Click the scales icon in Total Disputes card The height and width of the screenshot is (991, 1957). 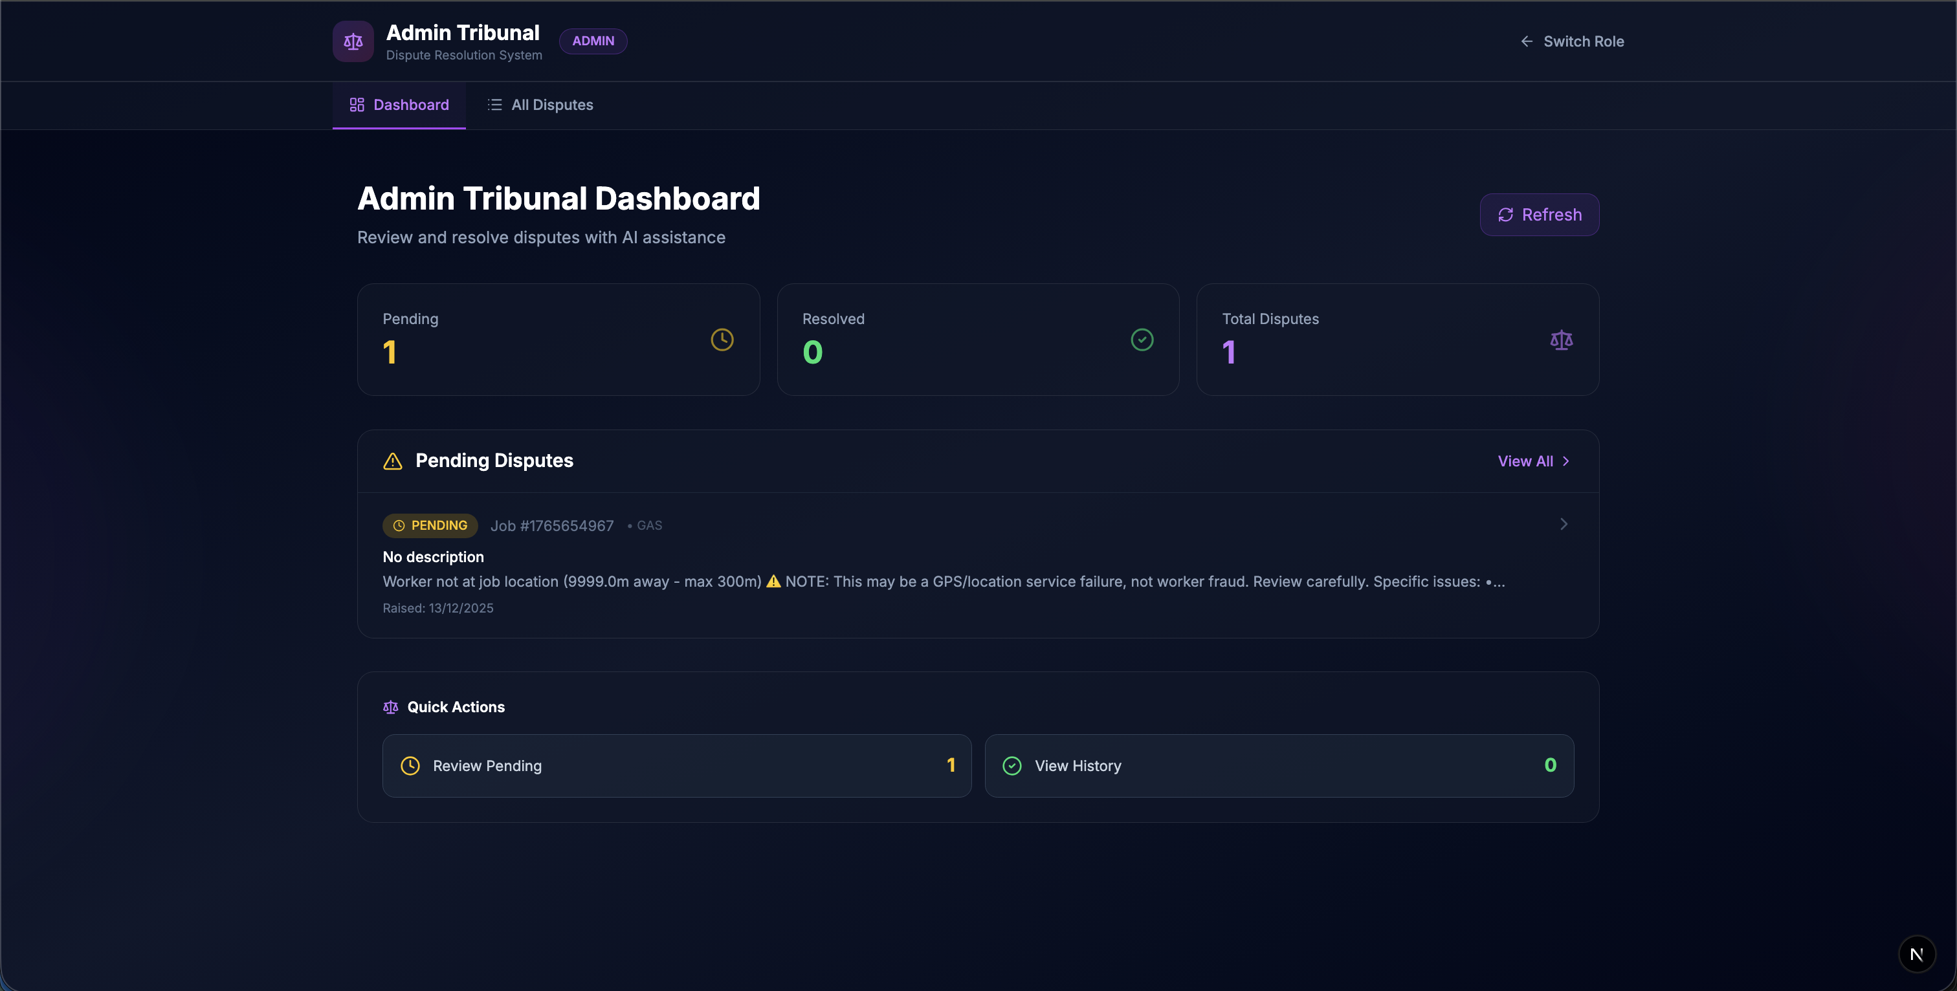[1561, 340]
